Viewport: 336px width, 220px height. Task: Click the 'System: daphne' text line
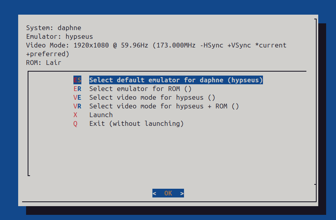click(54, 28)
